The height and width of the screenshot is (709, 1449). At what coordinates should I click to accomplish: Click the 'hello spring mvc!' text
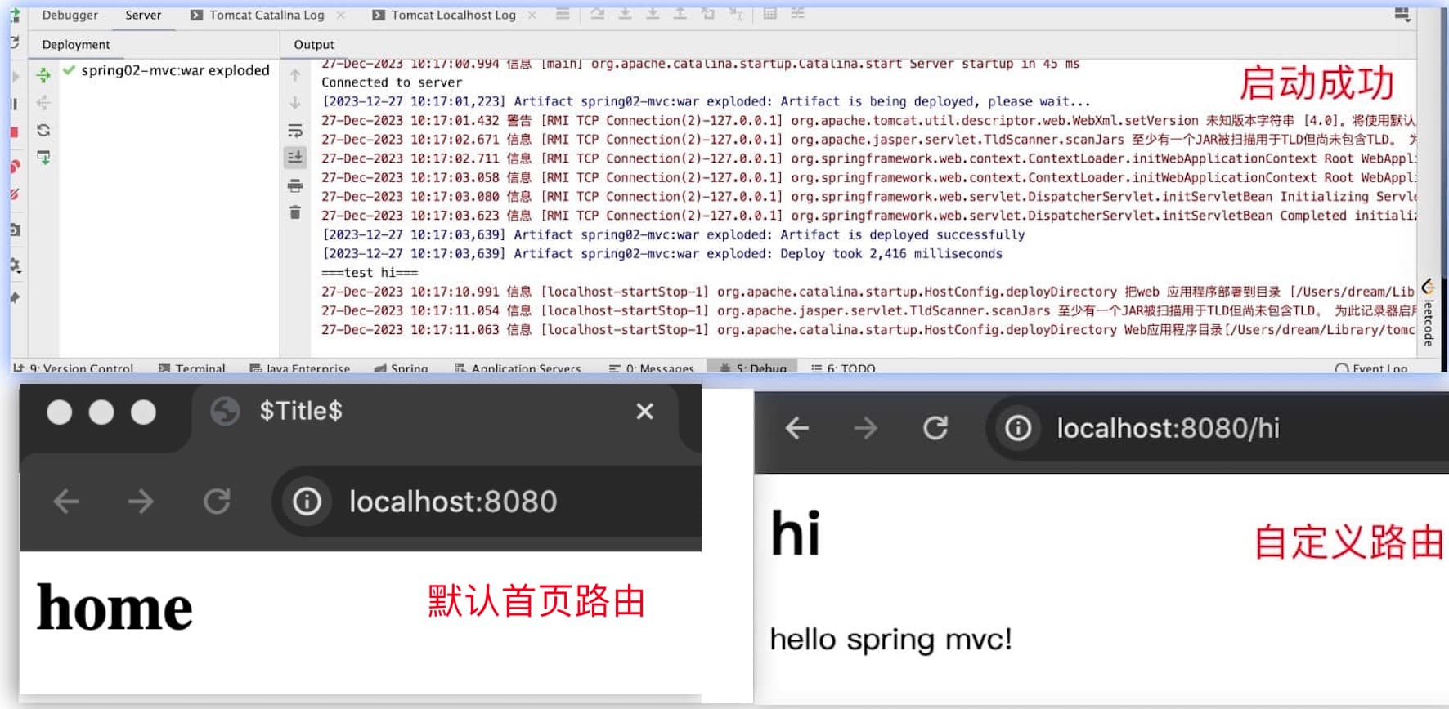[x=891, y=639]
